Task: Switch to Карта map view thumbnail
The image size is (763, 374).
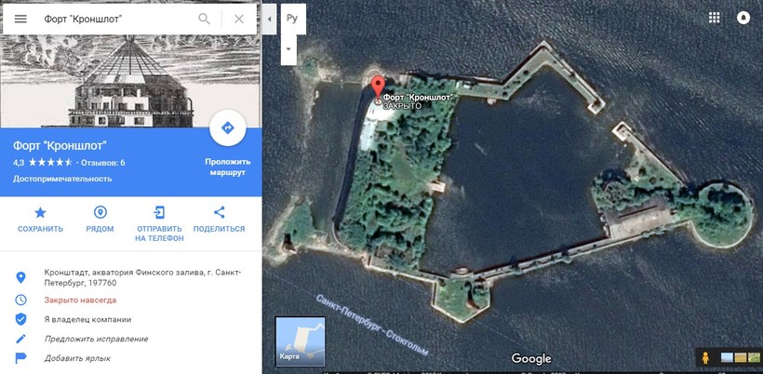Action: (301, 341)
